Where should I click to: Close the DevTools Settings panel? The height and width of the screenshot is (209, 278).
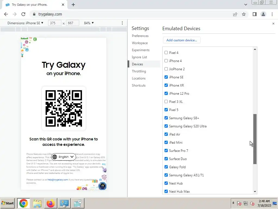273,23
